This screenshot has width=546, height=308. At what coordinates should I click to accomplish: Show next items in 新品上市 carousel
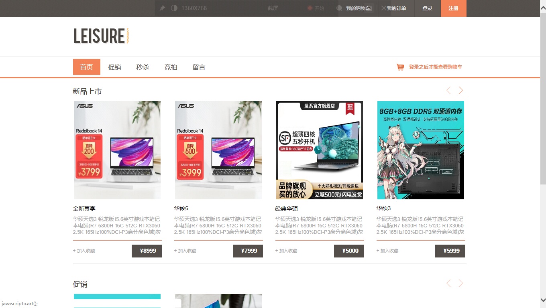(461, 91)
